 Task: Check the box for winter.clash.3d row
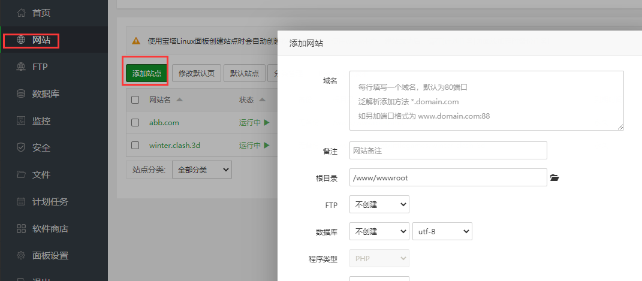tap(135, 145)
